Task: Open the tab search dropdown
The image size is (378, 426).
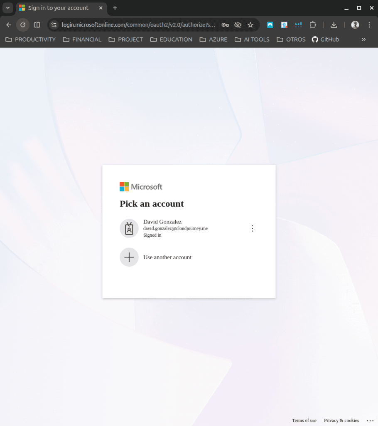Action: pos(7,8)
